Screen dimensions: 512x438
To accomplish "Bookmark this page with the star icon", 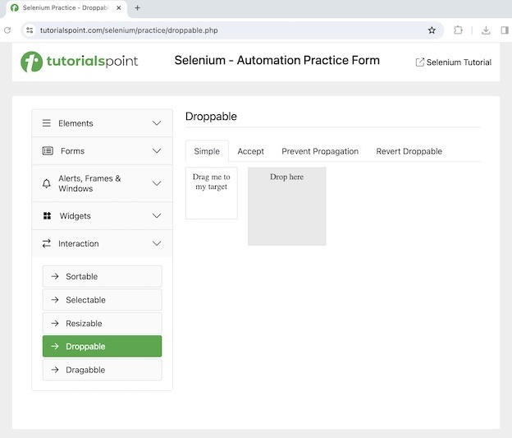I will [x=432, y=30].
